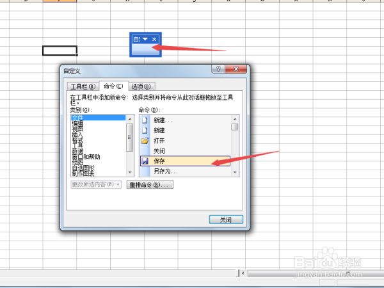
Task: Select the 窗口和帮助 category
Action: pos(98,157)
